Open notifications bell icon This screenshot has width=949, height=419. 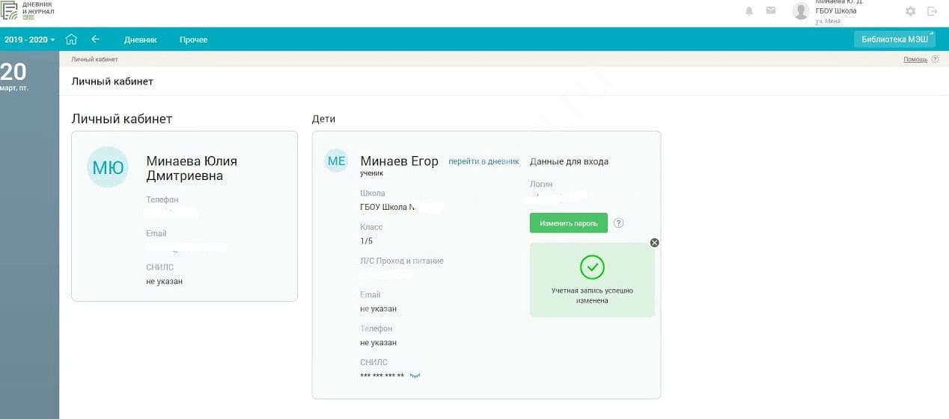tap(749, 11)
